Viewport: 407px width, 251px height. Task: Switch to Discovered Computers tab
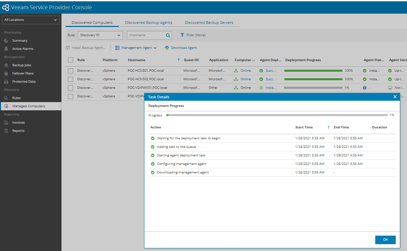click(x=92, y=23)
